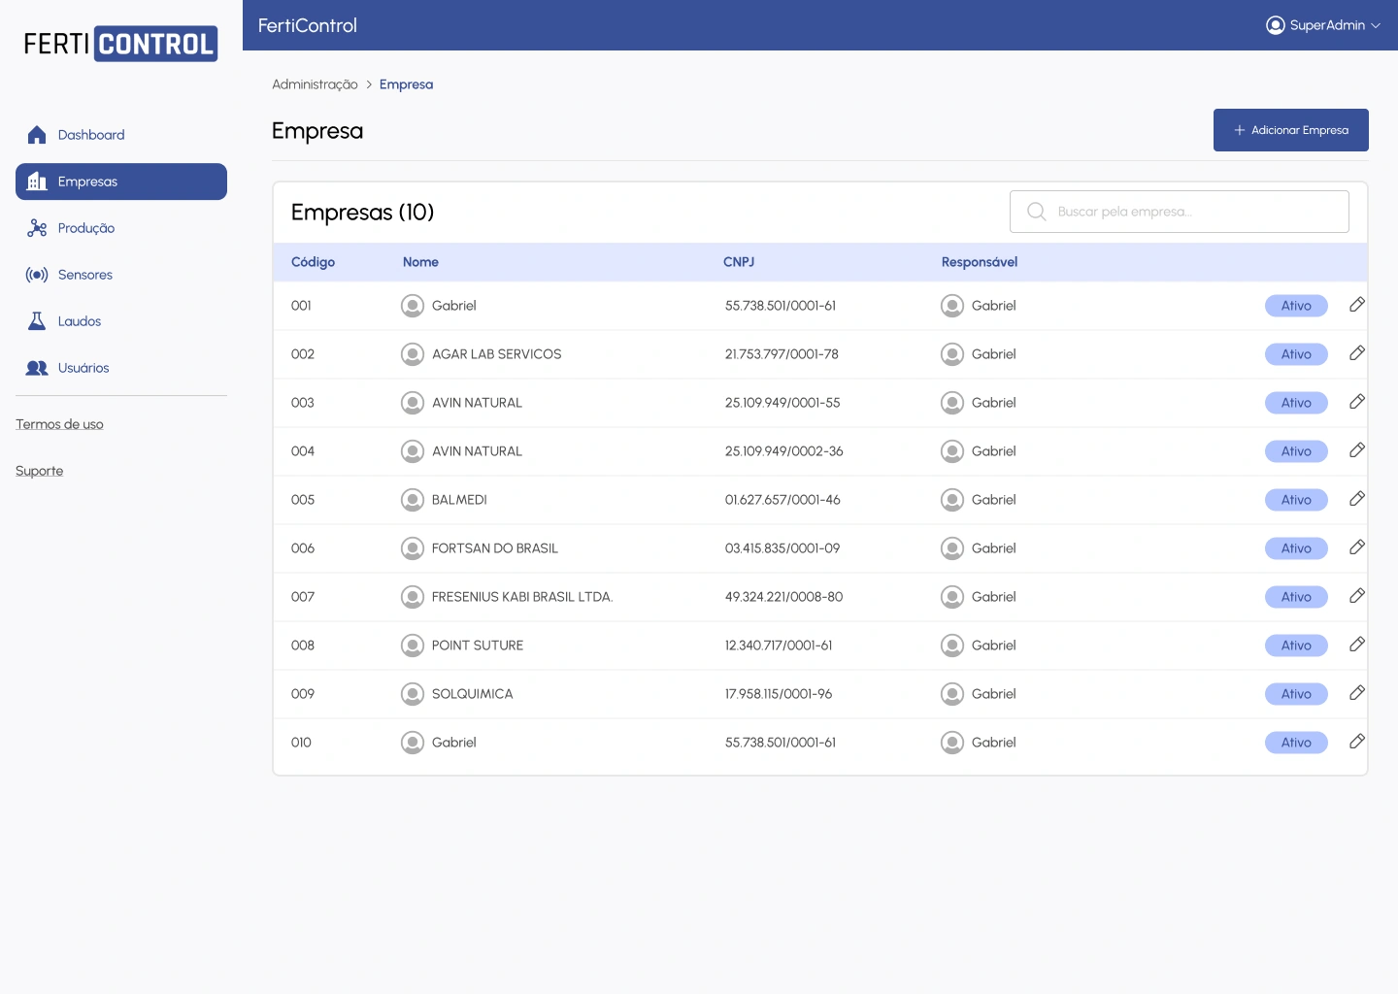The height and width of the screenshot is (994, 1398).
Task: Click the Sensores signal icon
Action: [37, 275]
